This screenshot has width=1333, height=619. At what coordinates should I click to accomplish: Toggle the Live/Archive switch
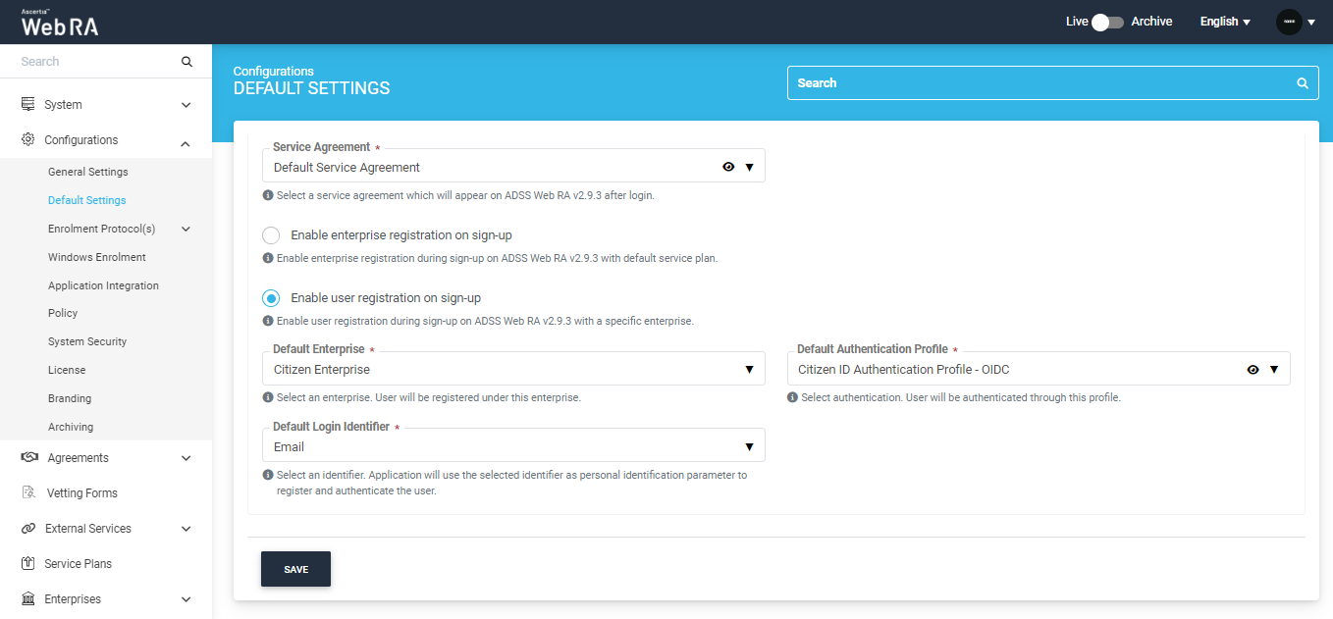pos(1108,22)
